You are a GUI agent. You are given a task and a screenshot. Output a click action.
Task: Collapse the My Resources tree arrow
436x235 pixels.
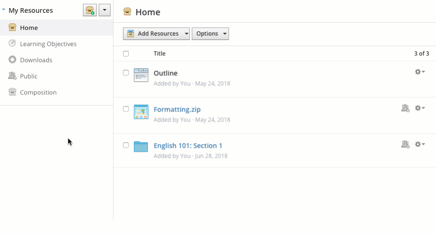[x=4, y=9]
